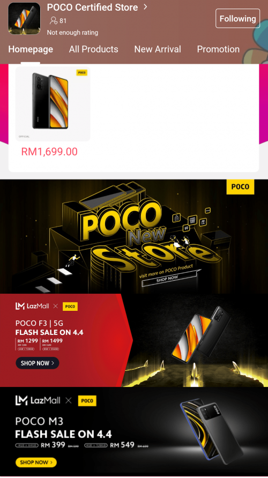Open the All Products tab
Screen dimensions: 268x478
(x=93, y=49)
